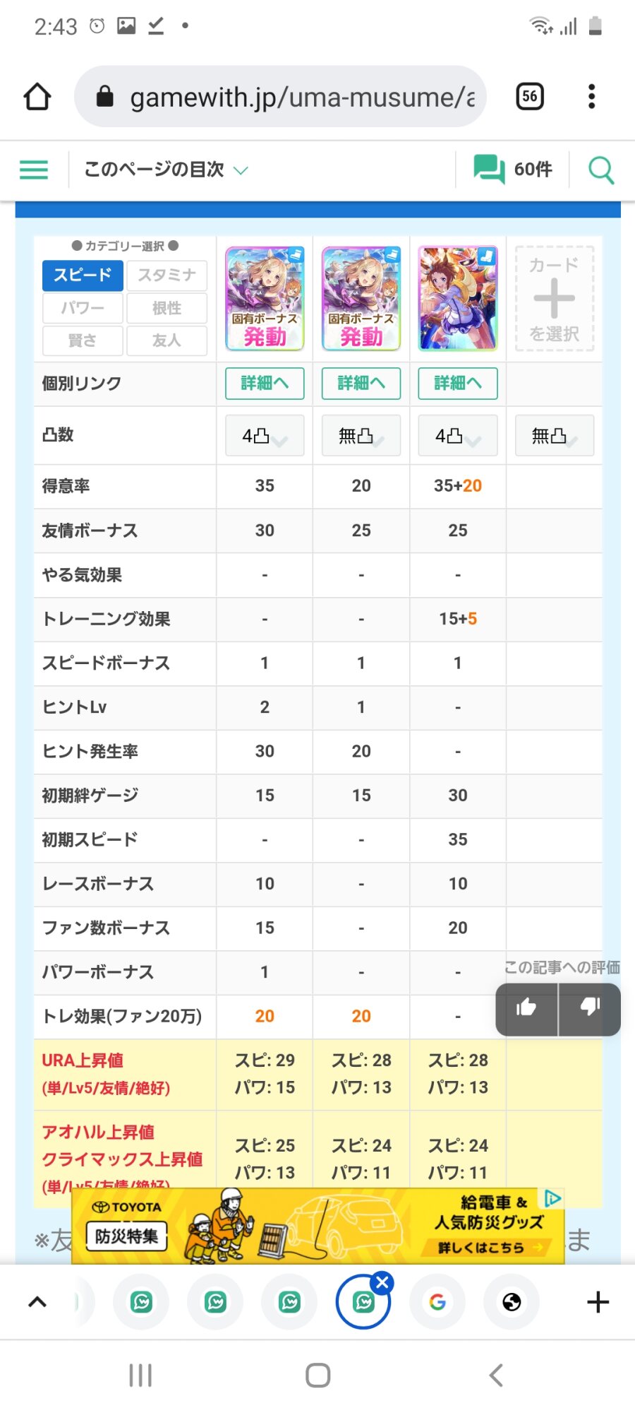Select the スピード category toggle
This screenshot has height=1413, width=635.
tap(83, 275)
